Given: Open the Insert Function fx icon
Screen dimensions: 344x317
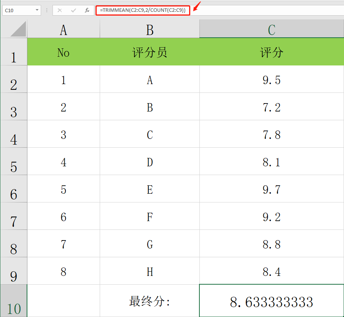Looking at the screenshot, I should click(87, 10).
